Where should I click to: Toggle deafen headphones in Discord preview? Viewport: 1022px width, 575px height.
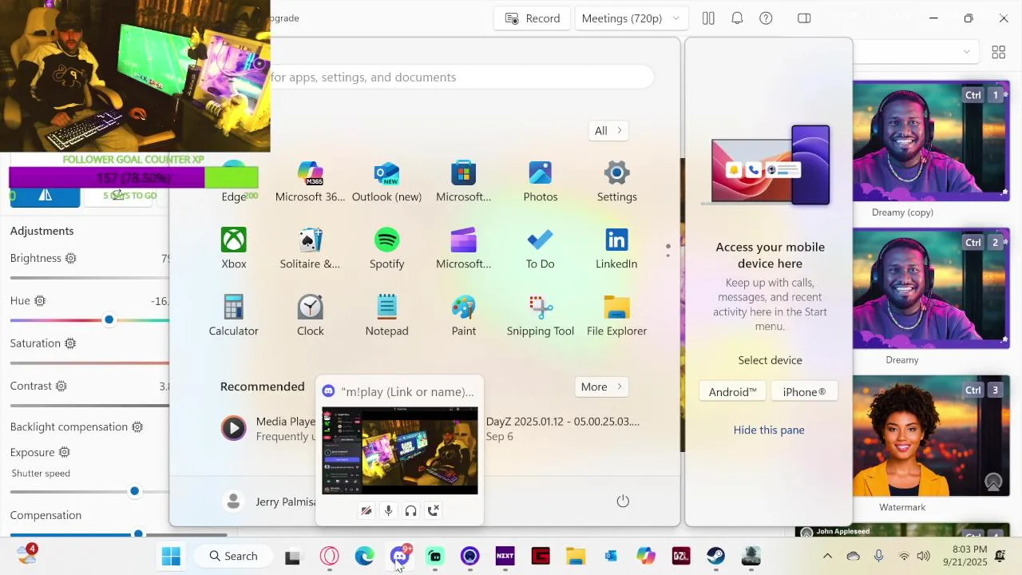click(410, 510)
